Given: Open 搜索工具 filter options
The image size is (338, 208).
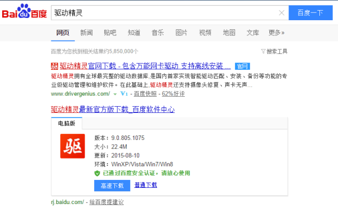Looking at the screenshot, I should [274, 51].
